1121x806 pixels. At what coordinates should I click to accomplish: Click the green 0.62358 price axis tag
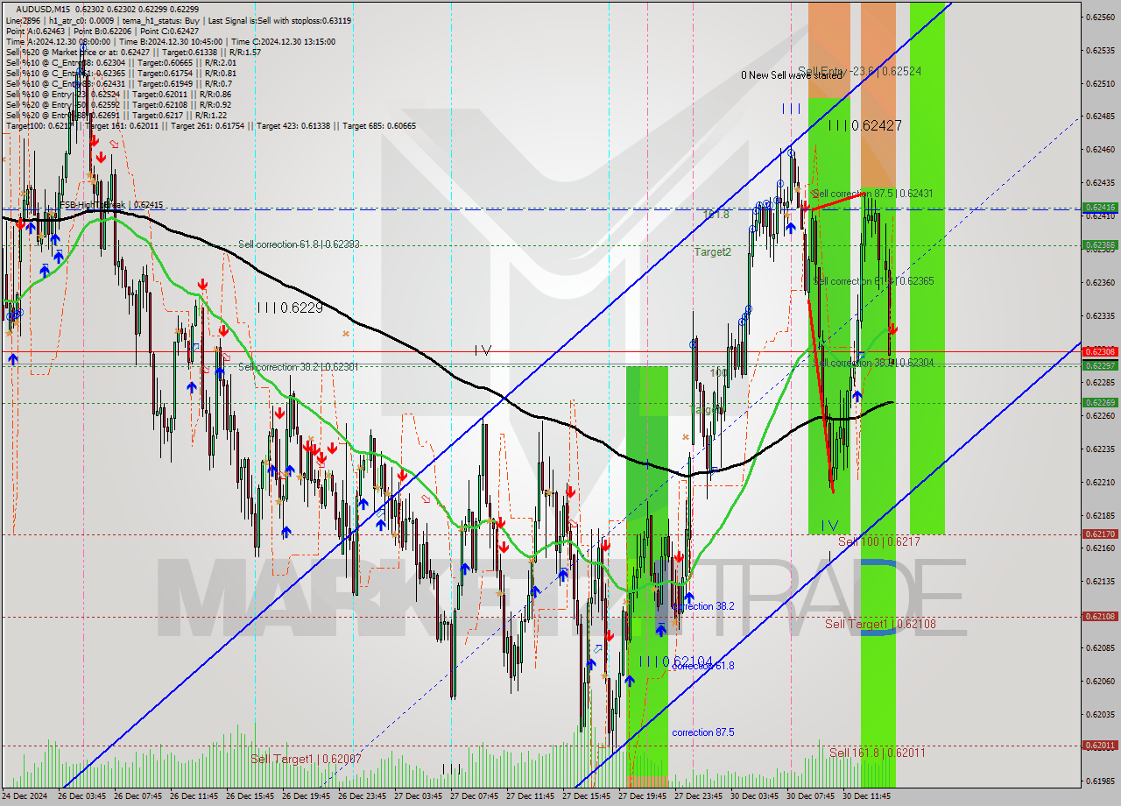click(1100, 244)
